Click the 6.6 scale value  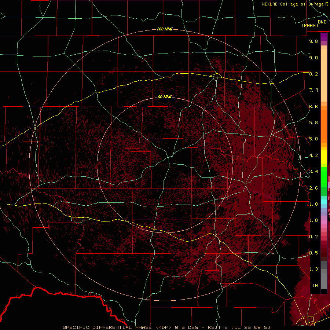tap(313, 106)
